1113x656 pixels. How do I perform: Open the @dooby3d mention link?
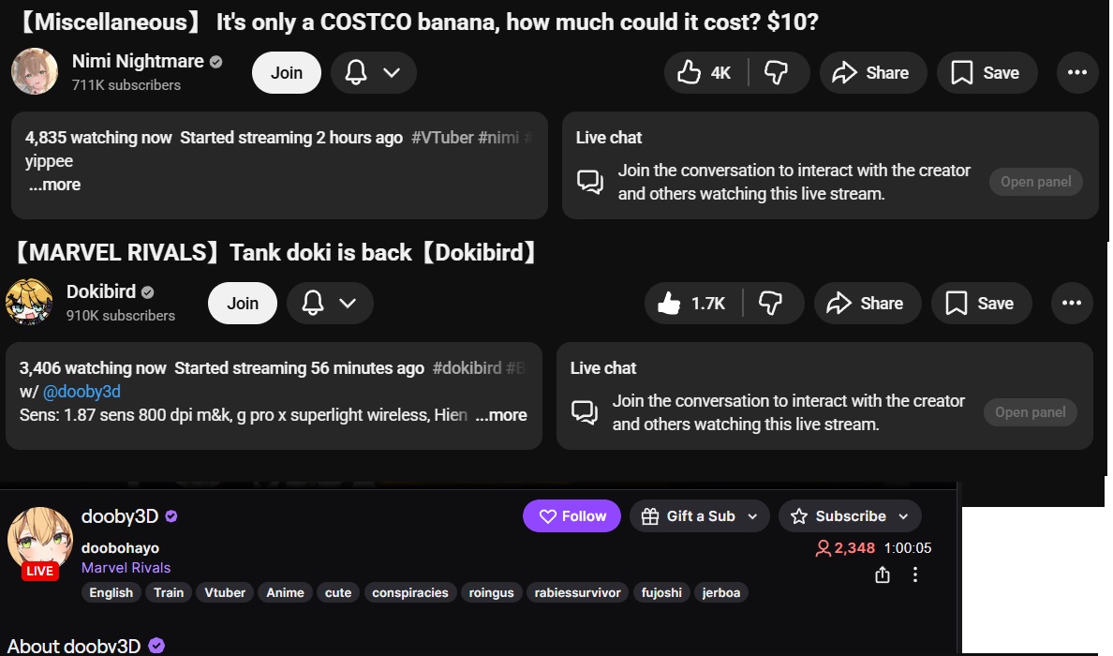[x=82, y=391]
